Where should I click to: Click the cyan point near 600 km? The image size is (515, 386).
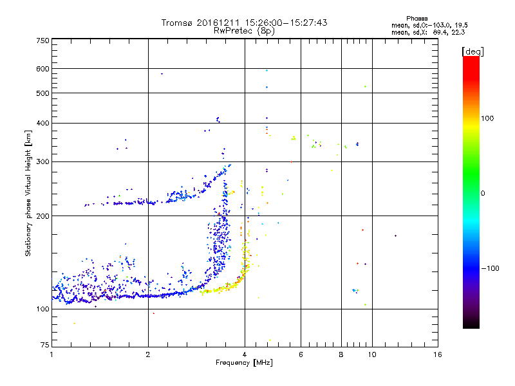[267, 71]
